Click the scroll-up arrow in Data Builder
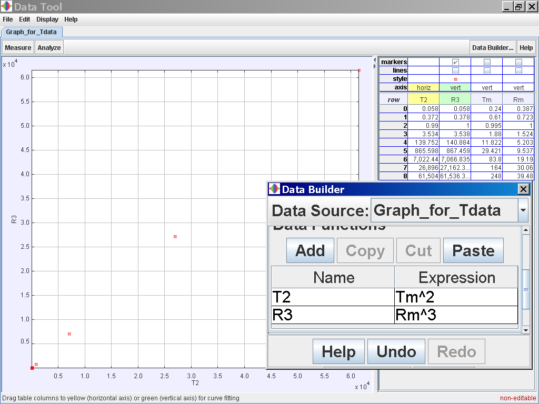Viewport: 539px width, 404px height. pyautogui.click(x=525, y=230)
